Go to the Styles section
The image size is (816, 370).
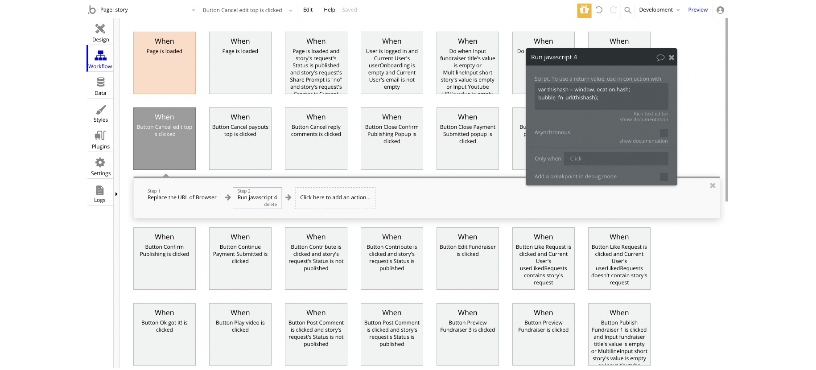[100, 113]
